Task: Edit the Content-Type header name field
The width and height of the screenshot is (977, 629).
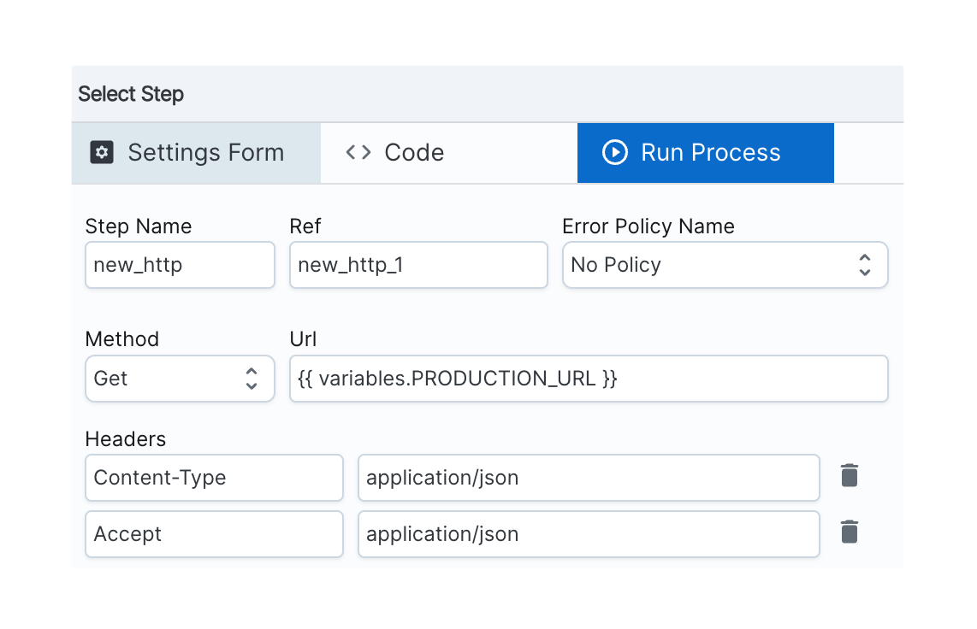Action: tap(214, 478)
